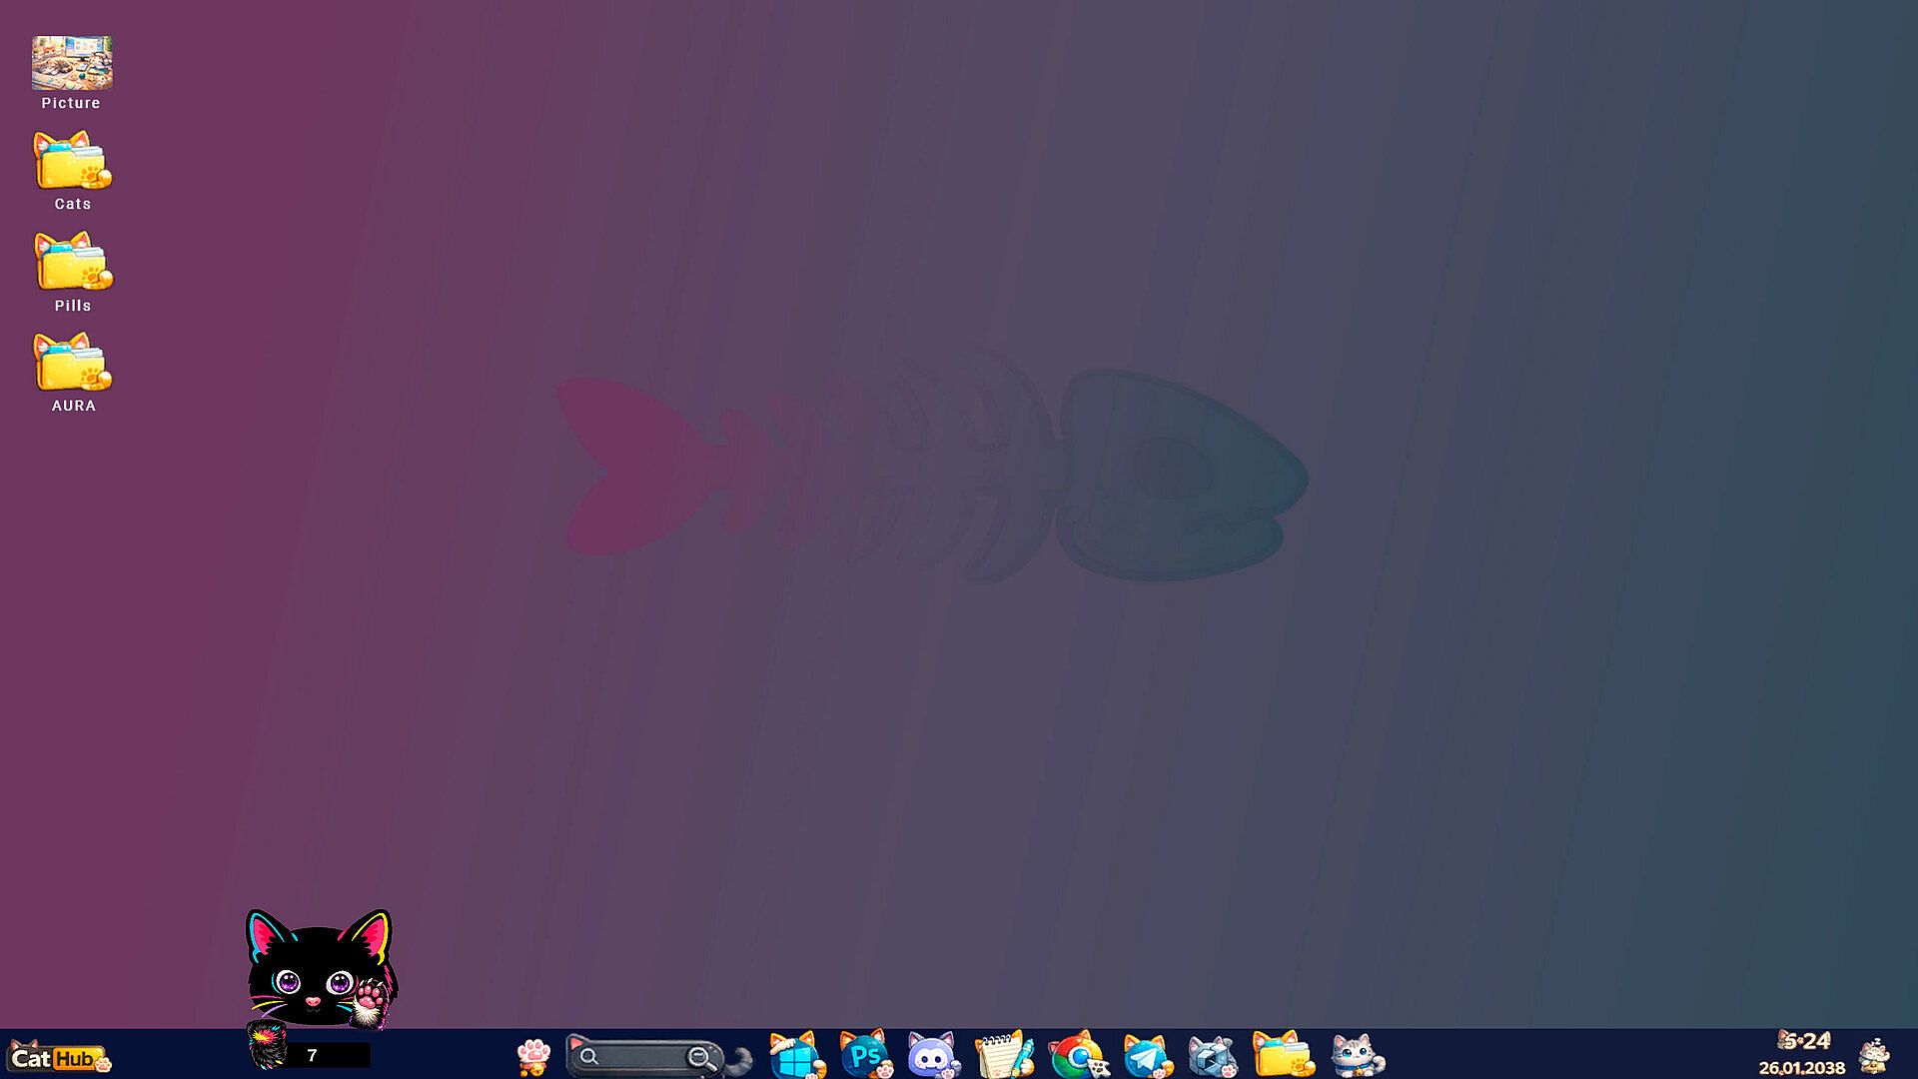Viewport: 1918px width, 1079px height.
Task: Click the CatHub logo button
Action: coord(59,1057)
